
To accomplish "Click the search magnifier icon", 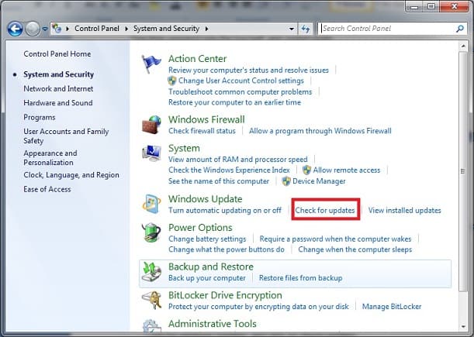I will 460,29.
